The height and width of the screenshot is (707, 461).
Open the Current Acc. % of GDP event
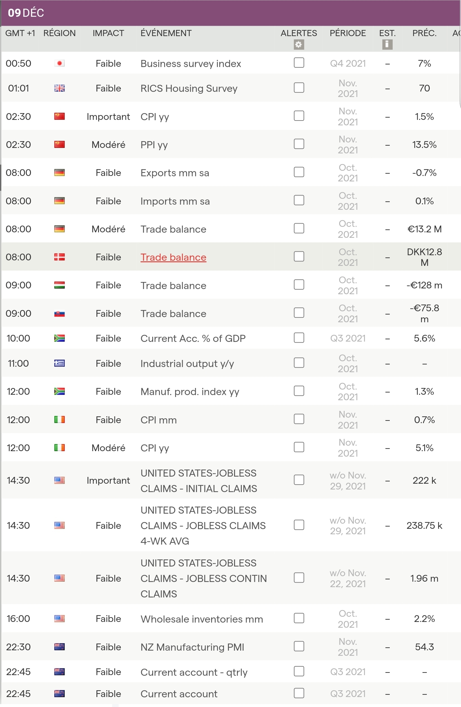(x=193, y=338)
